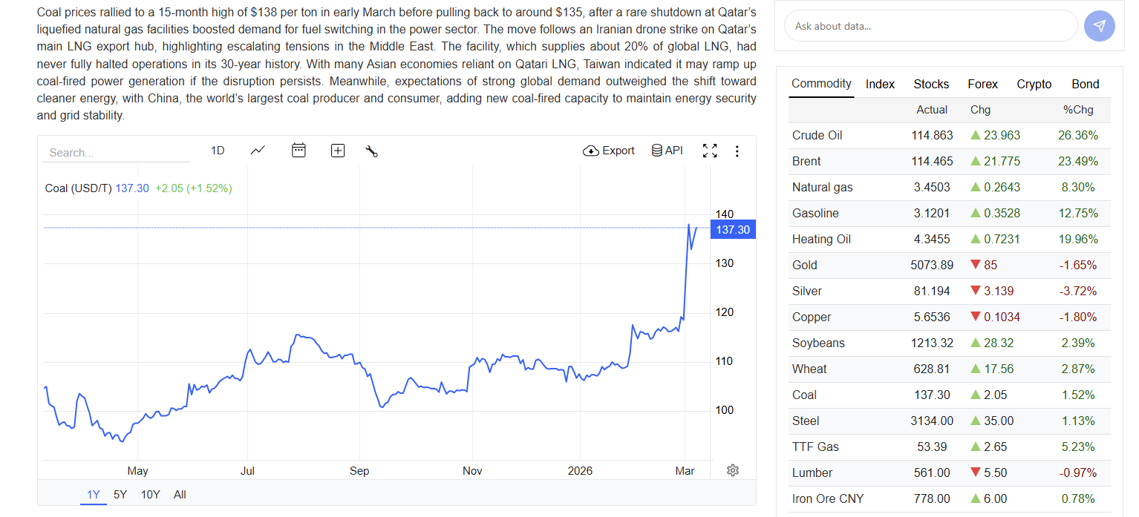
Task: Click the chart Search field
Action: point(117,152)
